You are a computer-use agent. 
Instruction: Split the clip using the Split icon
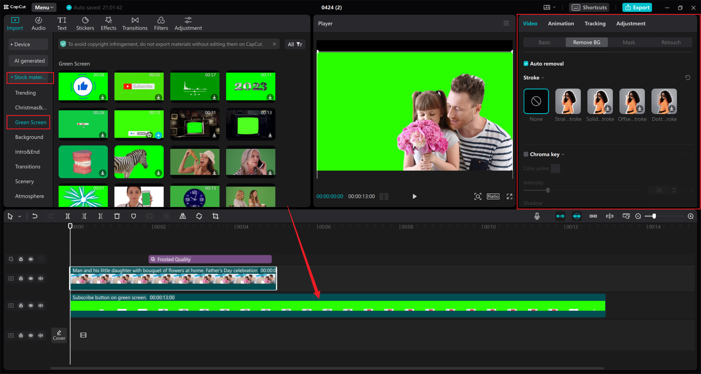(68, 216)
